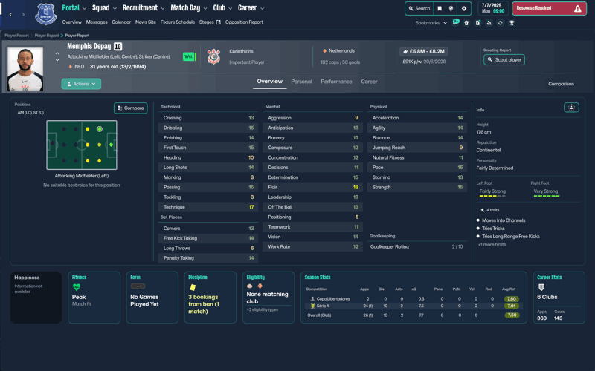
Task: Click Memphis Depay's portrait photo
Action: [x=25, y=69]
